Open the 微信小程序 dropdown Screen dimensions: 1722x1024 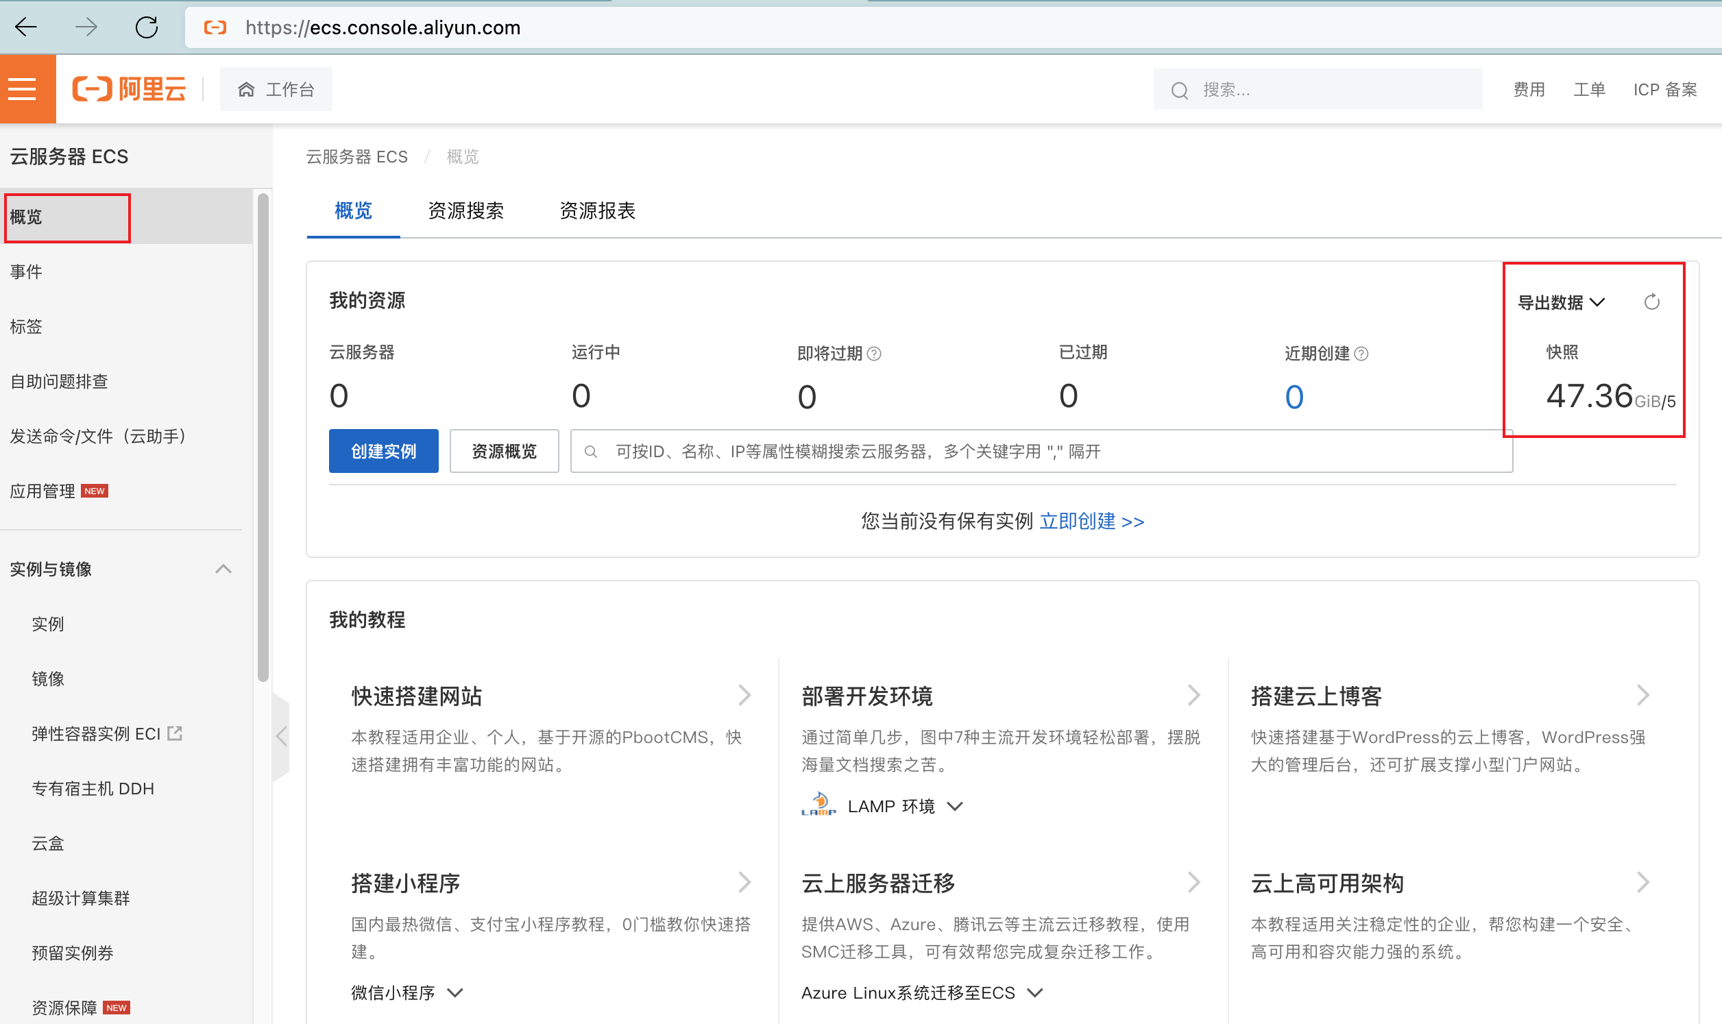(407, 992)
